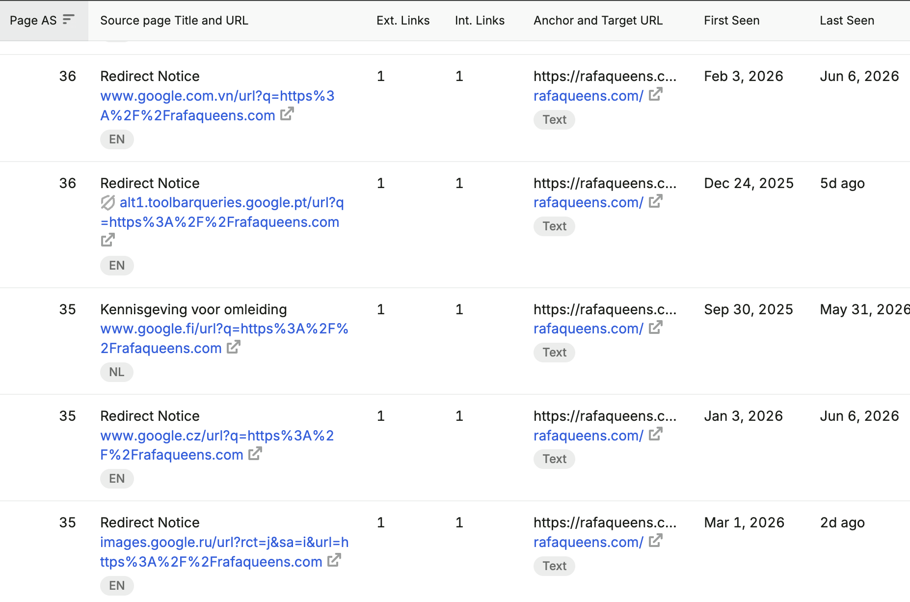Open rafaqueens.com/ target in Mar 1, 2026 row
The width and height of the screenshot is (910, 602).
click(589, 542)
